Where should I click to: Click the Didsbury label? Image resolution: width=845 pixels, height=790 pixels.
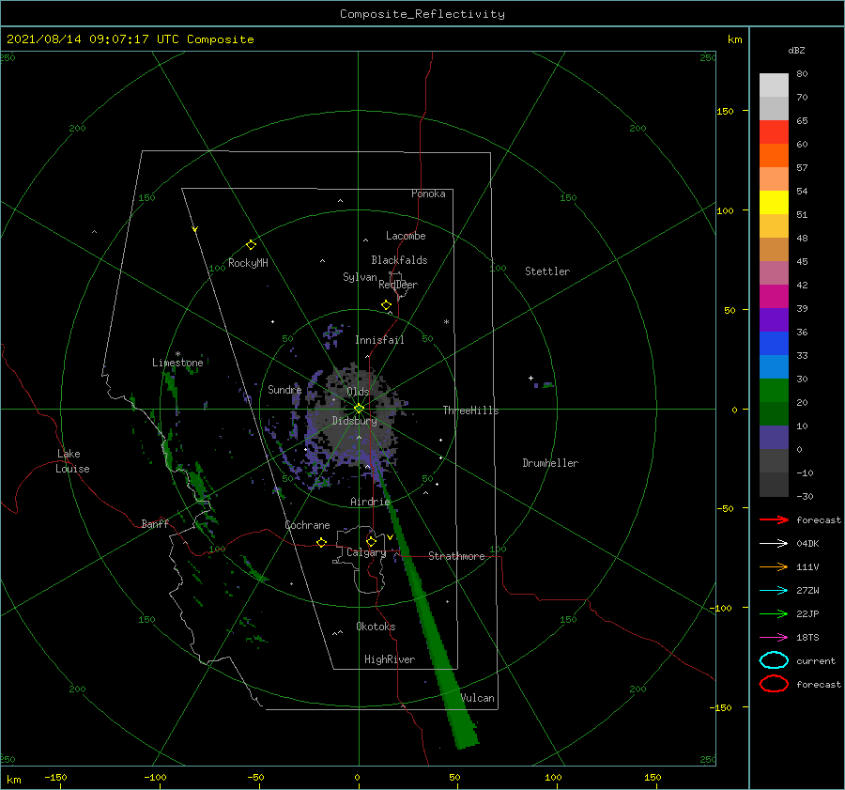[354, 421]
